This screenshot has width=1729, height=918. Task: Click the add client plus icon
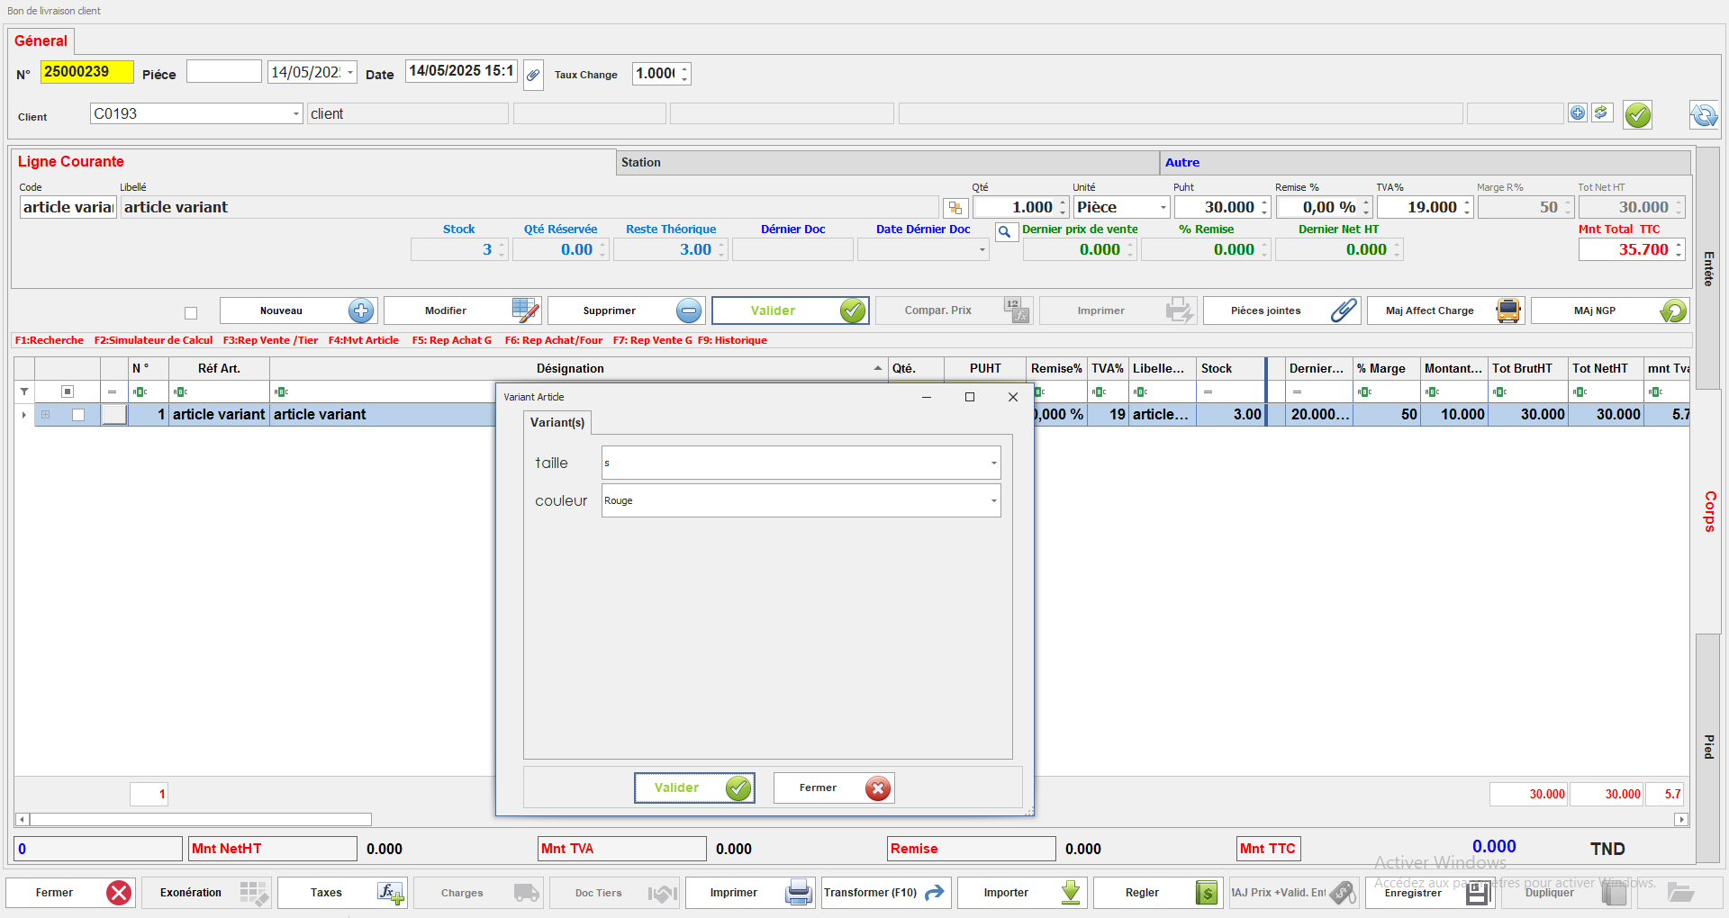(1577, 112)
